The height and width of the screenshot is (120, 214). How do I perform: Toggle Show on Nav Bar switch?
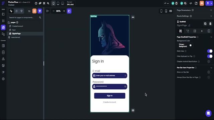(x=210, y=72)
